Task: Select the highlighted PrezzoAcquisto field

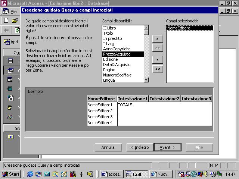Action: click(123, 54)
